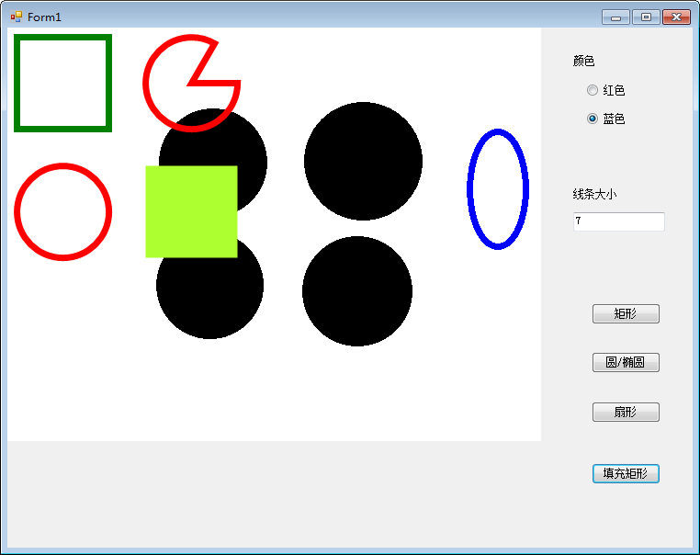Image resolution: width=700 pixels, height=555 pixels.
Task: Click the red outlined circle
Action: click(x=63, y=211)
